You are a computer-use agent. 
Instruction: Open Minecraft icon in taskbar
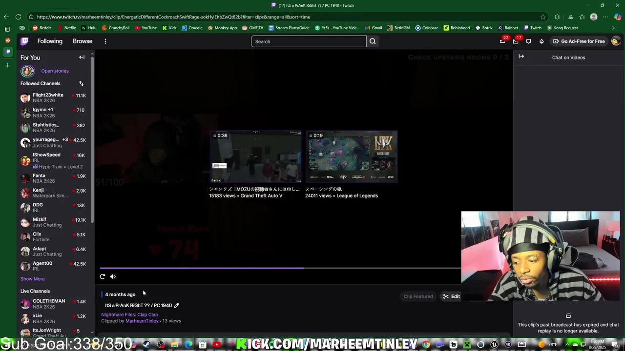click(467, 345)
